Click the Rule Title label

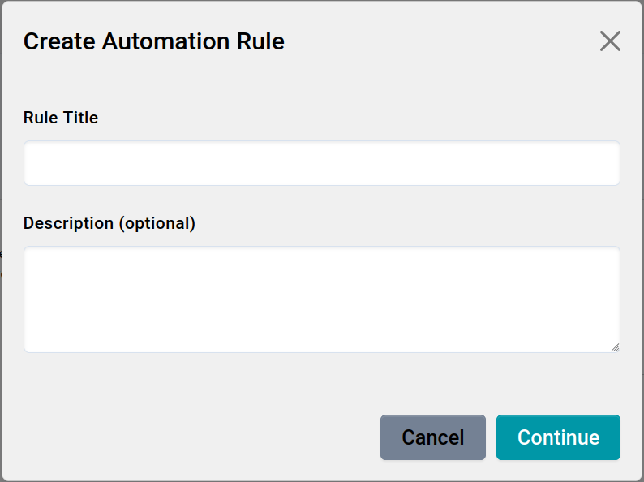point(61,118)
